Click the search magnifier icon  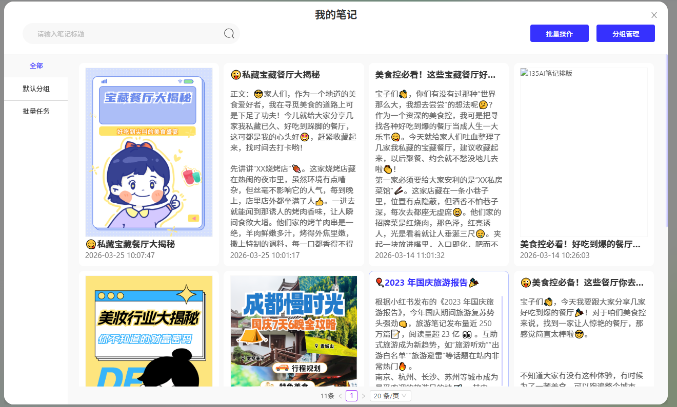tap(229, 34)
